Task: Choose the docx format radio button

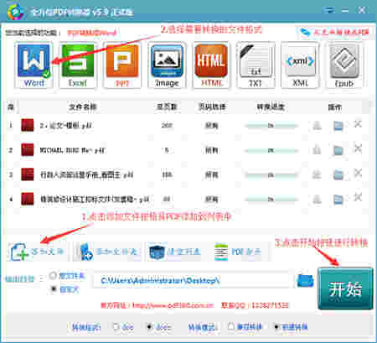Action: (x=150, y=326)
